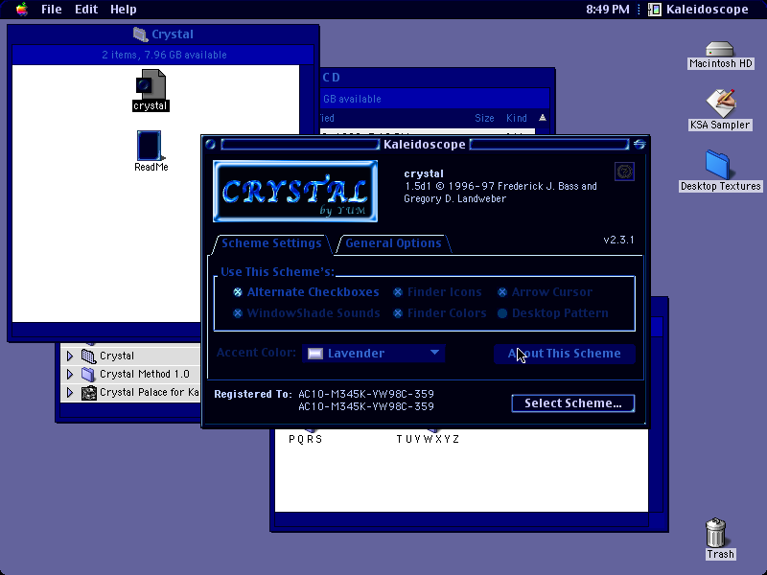The image size is (767, 575).
Task: Open the Edit menu
Action: tap(86, 9)
